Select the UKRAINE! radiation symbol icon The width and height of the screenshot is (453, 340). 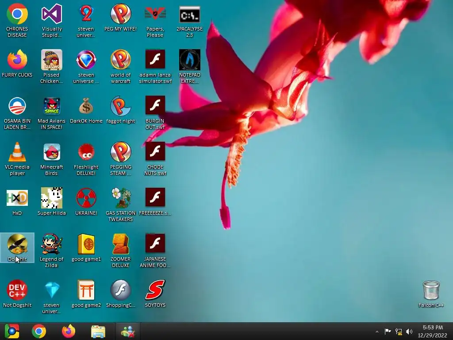pos(86,202)
